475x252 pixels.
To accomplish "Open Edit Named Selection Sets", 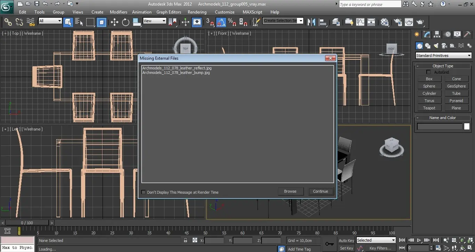I will [x=256, y=22].
